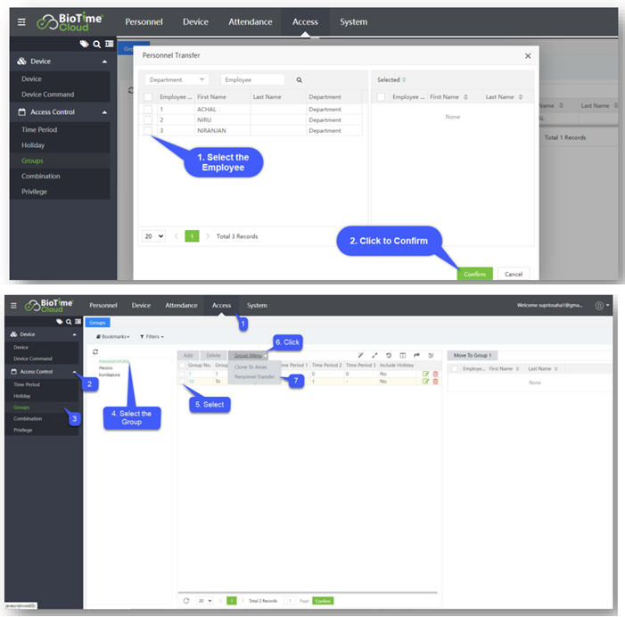
Task: Choose Personnel Transfer from Group Menu
Action: pyautogui.click(x=254, y=377)
